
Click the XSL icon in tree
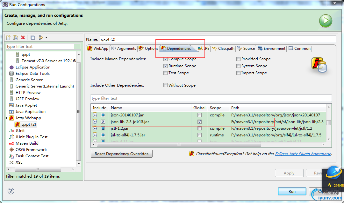[11, 162]
